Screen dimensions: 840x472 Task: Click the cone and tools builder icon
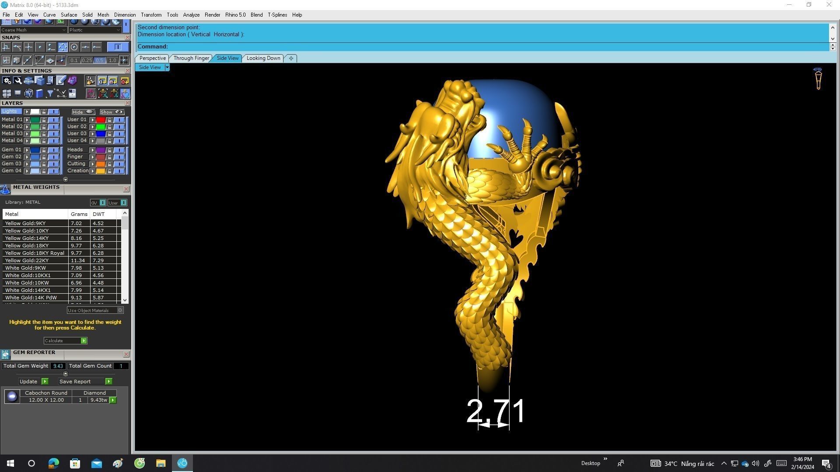pos(91,80)
